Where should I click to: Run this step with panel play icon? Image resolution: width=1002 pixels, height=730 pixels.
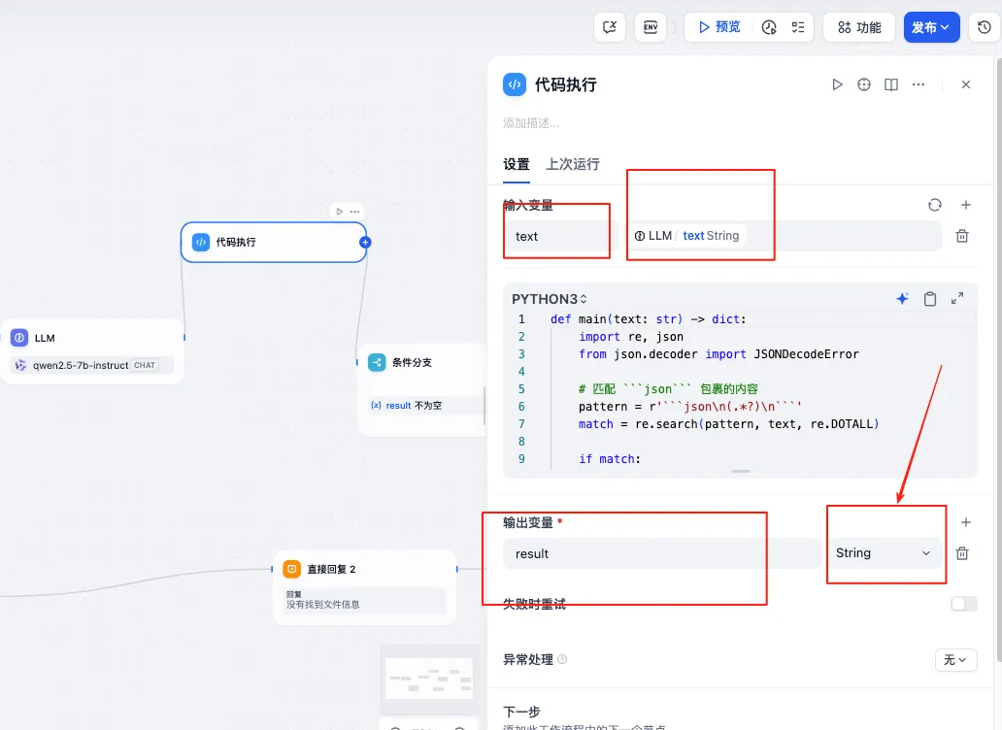pyautogui.click(x=837, y=84)
